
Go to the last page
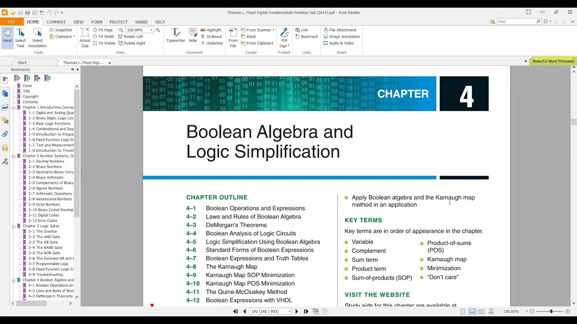coord(306,311)
